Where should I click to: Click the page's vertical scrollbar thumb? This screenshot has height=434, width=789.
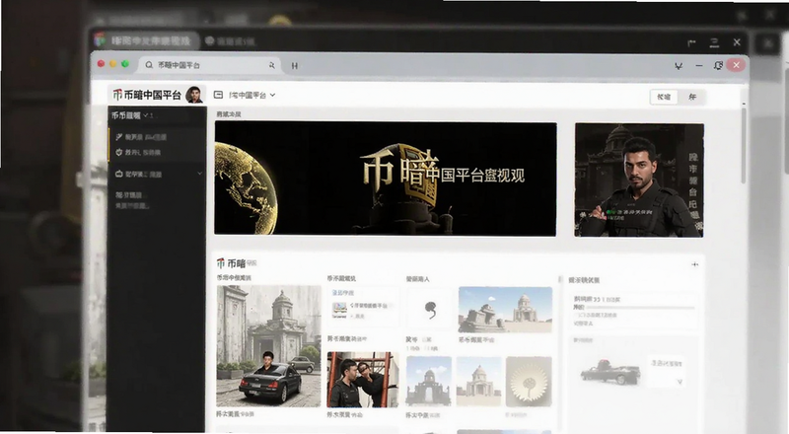point(744,146)
